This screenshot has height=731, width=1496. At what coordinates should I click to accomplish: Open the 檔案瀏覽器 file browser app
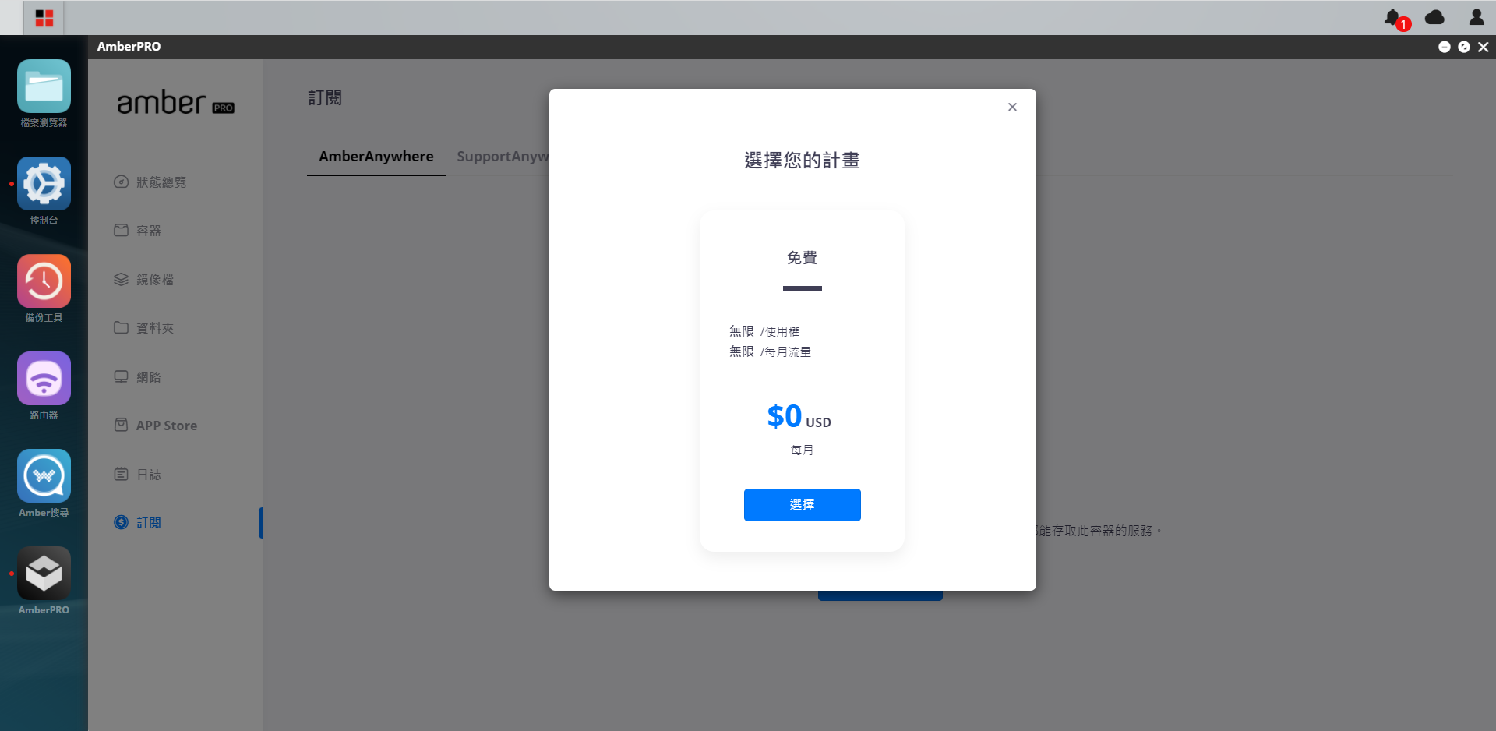[44, 87]
